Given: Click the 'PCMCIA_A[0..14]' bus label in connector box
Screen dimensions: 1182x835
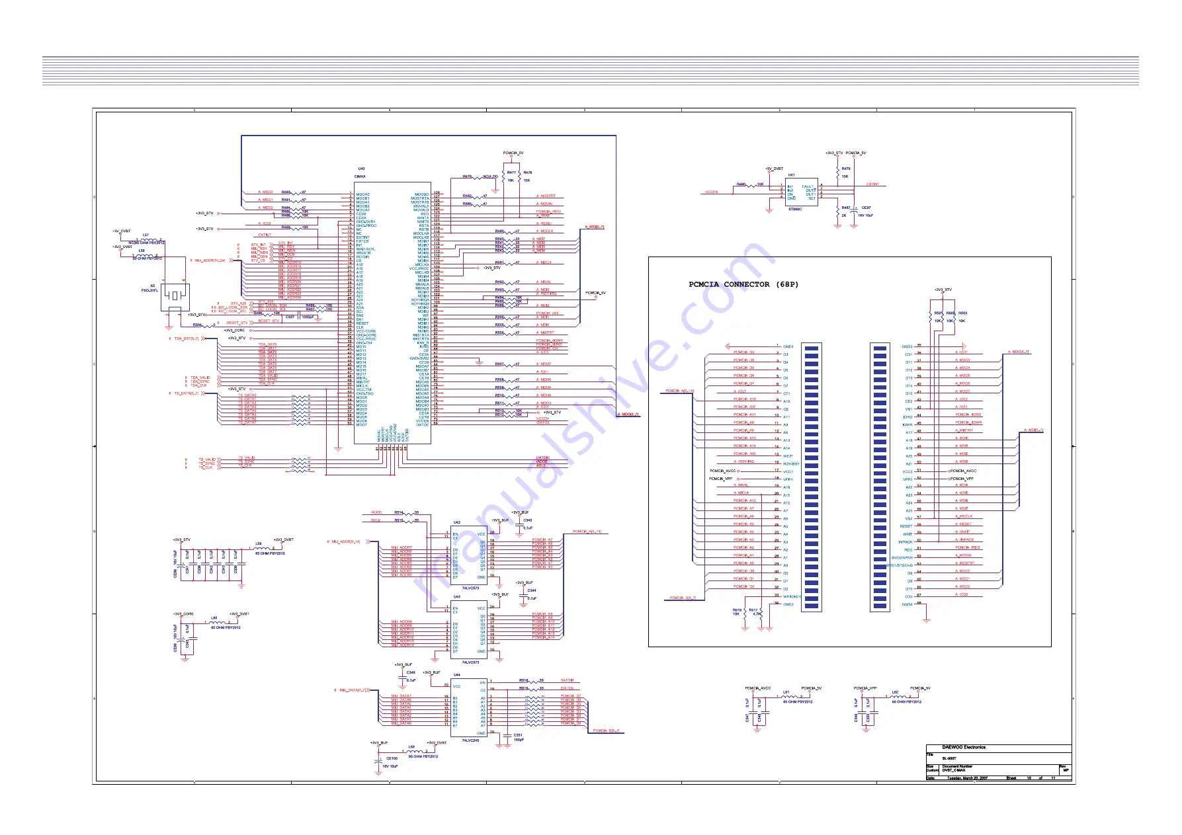Looking at the screenshot, I should pyautogui.click(x=680, y=391).
